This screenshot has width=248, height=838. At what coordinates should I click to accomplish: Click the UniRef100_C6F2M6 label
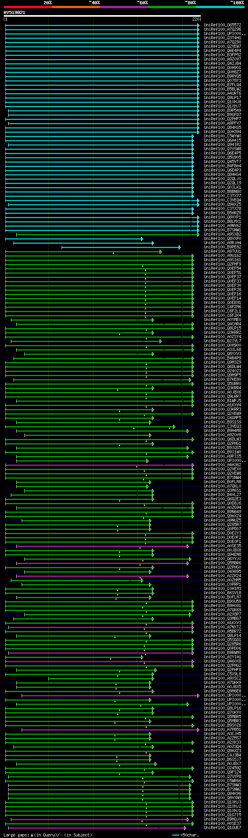(222, 307)
